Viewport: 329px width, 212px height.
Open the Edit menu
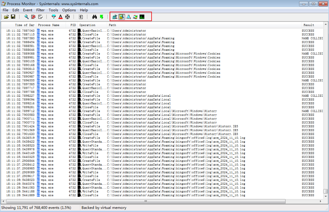pos(16,10)
